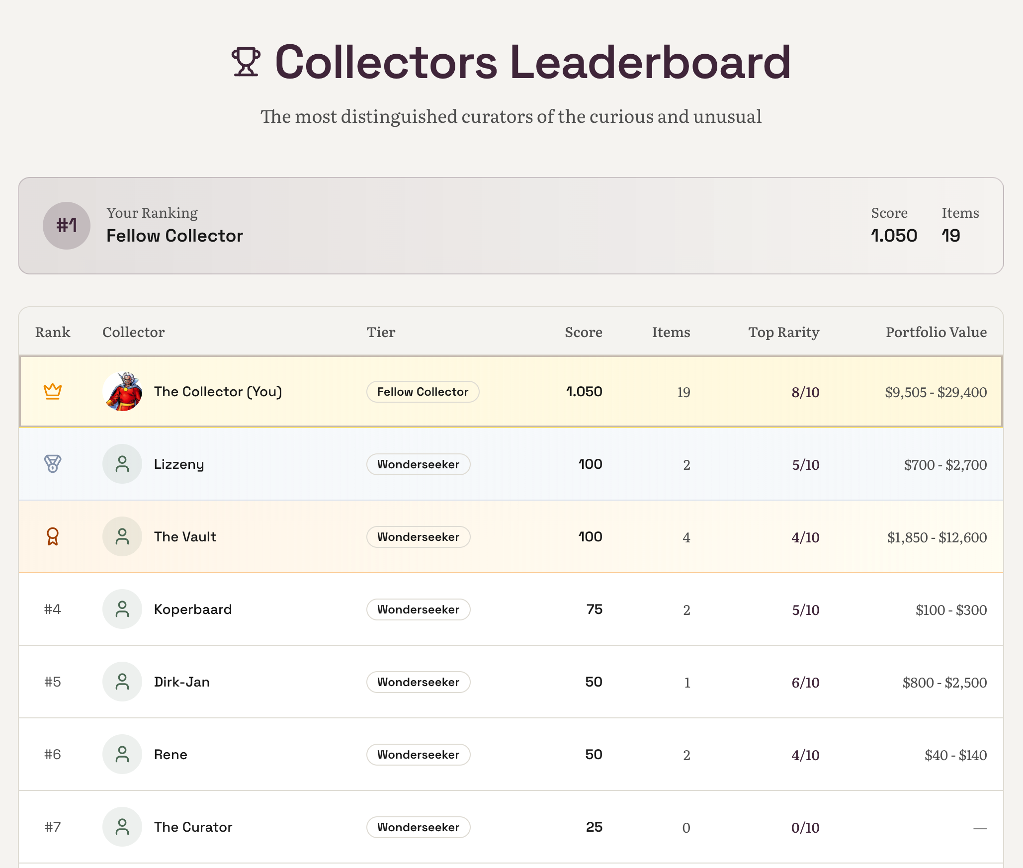The image size is (1023, 868).
Task: Click the Top Rarity column header
Action: tap(783, 332)
